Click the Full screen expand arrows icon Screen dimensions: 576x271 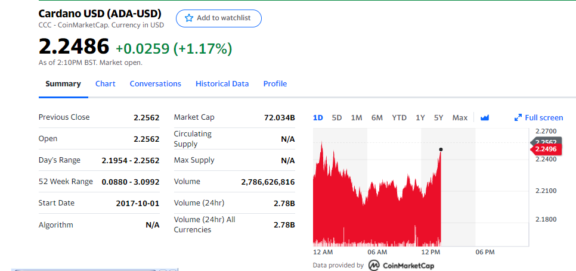(518, 118)
